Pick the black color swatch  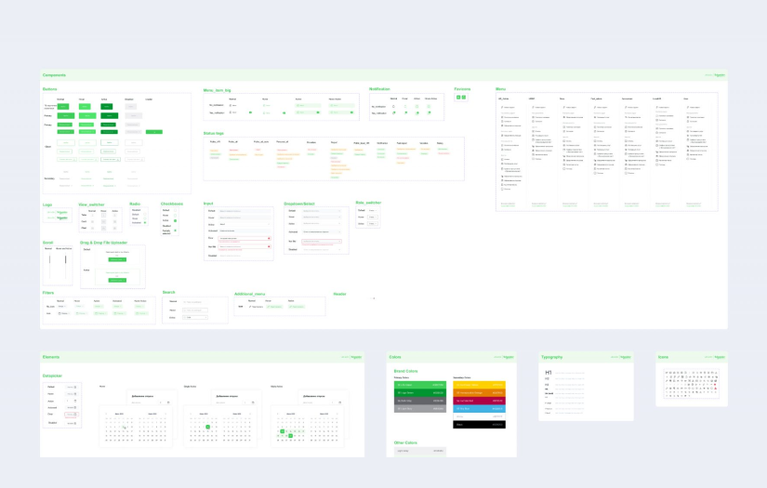479,425
